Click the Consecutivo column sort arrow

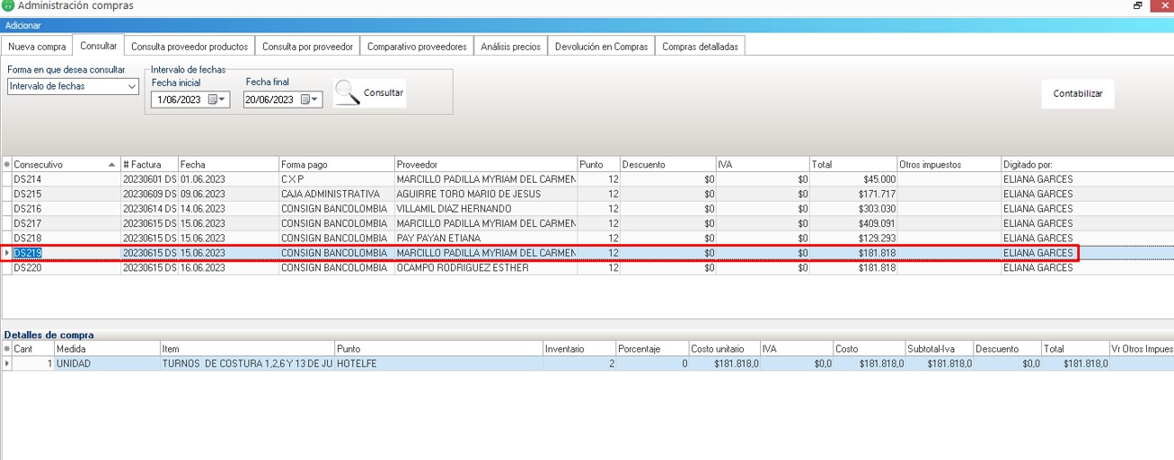coord(111,165)
